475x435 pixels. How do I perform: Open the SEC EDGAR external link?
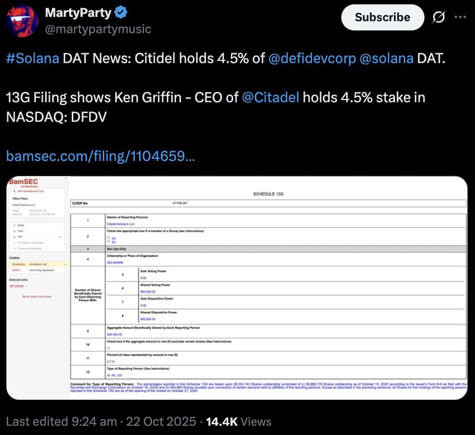[16, 285]
